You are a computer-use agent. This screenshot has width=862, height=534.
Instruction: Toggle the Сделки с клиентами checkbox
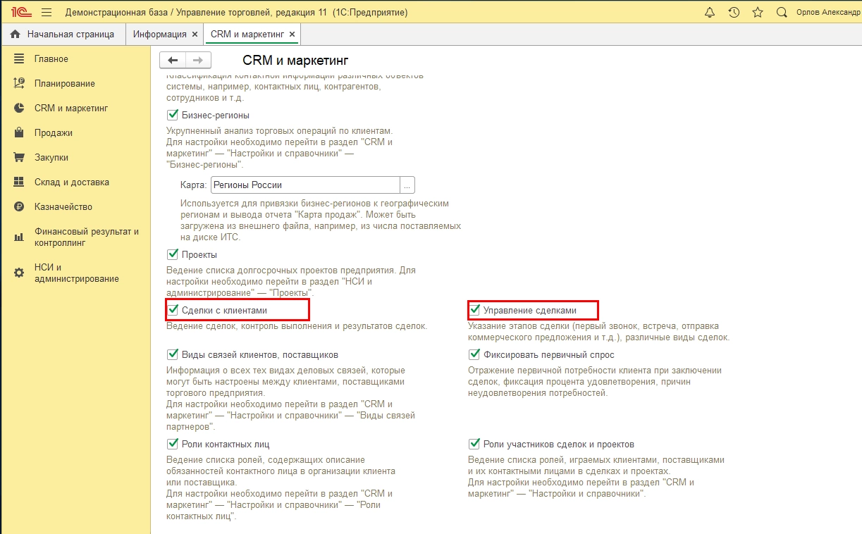click(173, 309)
